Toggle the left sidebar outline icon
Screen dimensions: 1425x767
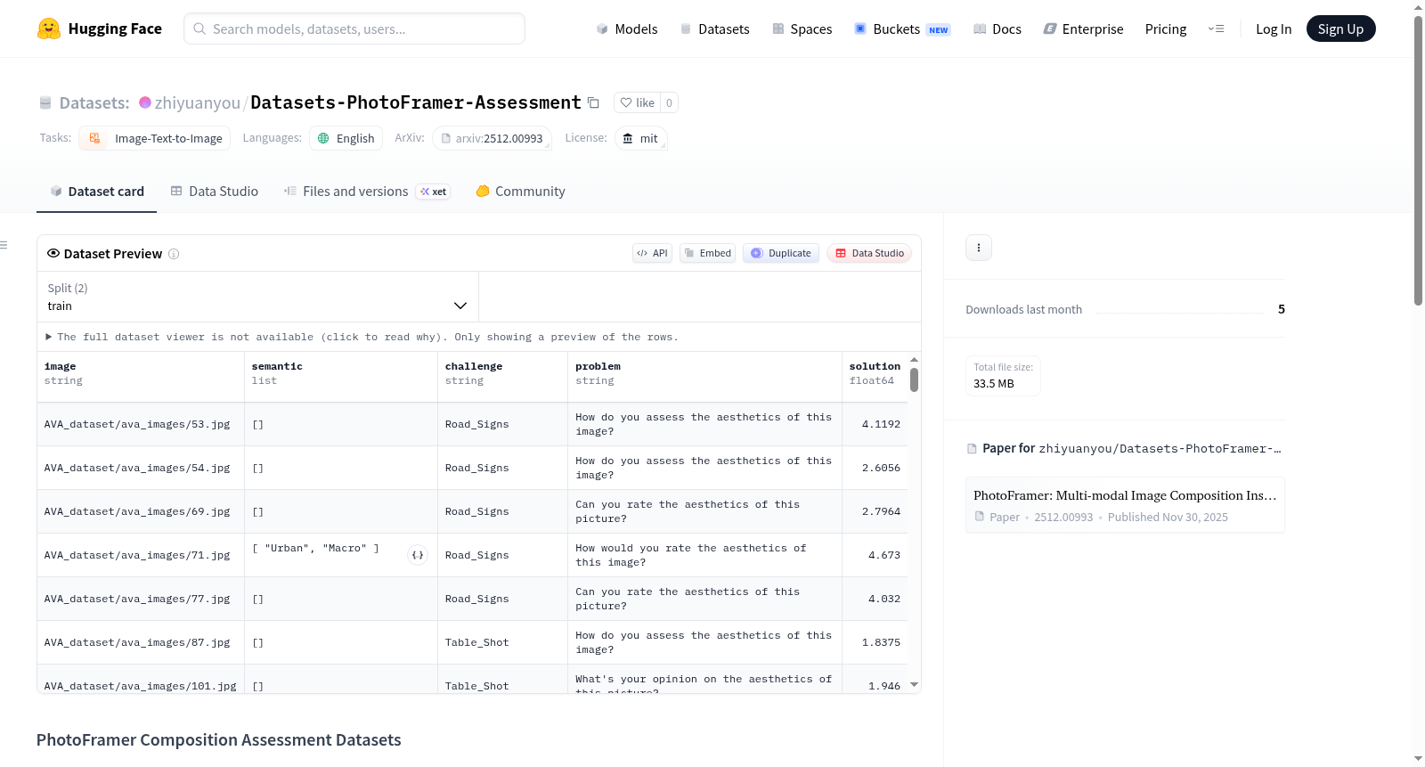(4, 245)
